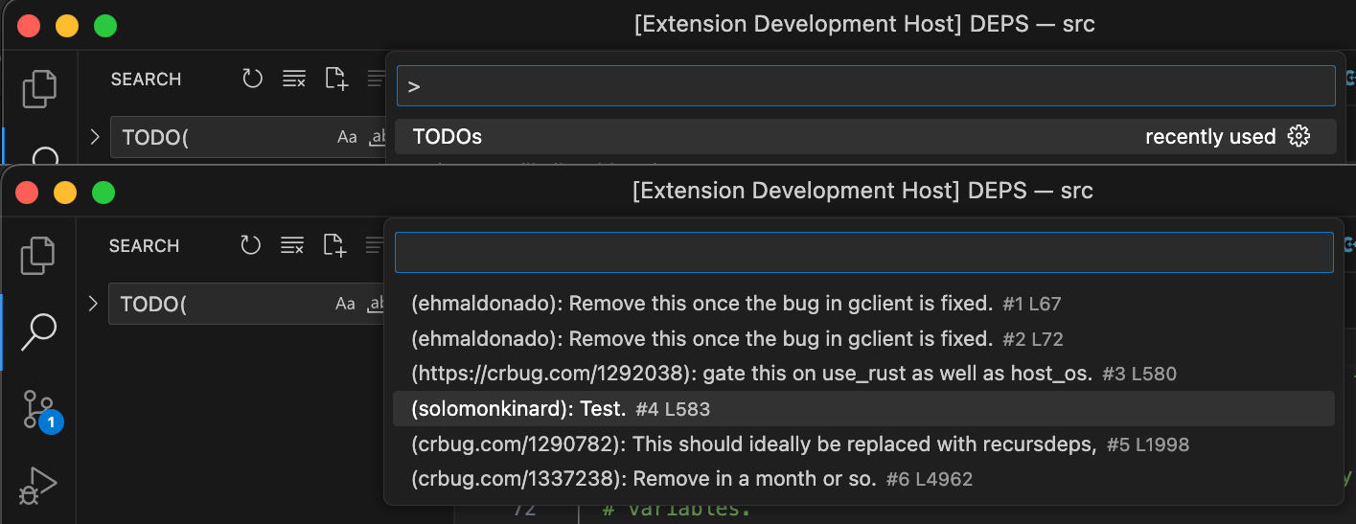Expand the replace chevron beside lower TODO( field

(x=93, y=304)
